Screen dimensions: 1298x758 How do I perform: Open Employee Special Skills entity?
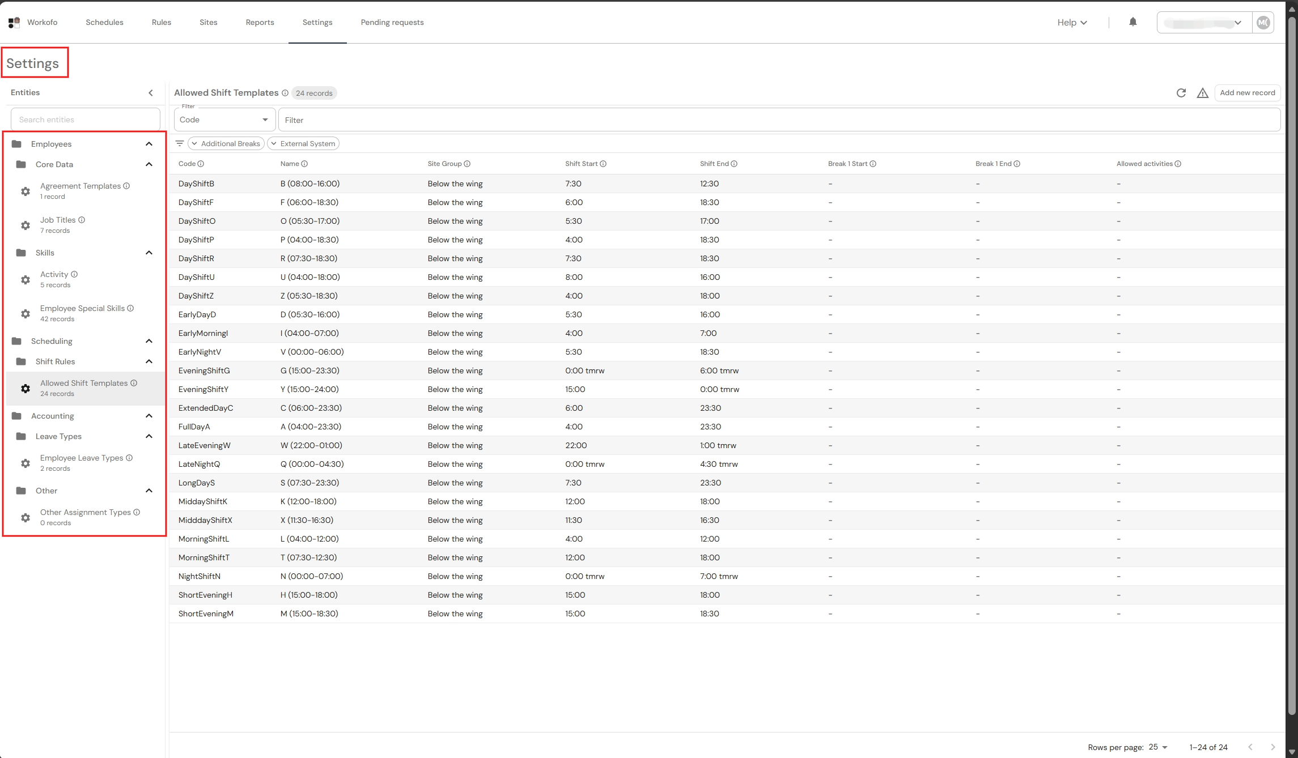click(x=82, y=313)
